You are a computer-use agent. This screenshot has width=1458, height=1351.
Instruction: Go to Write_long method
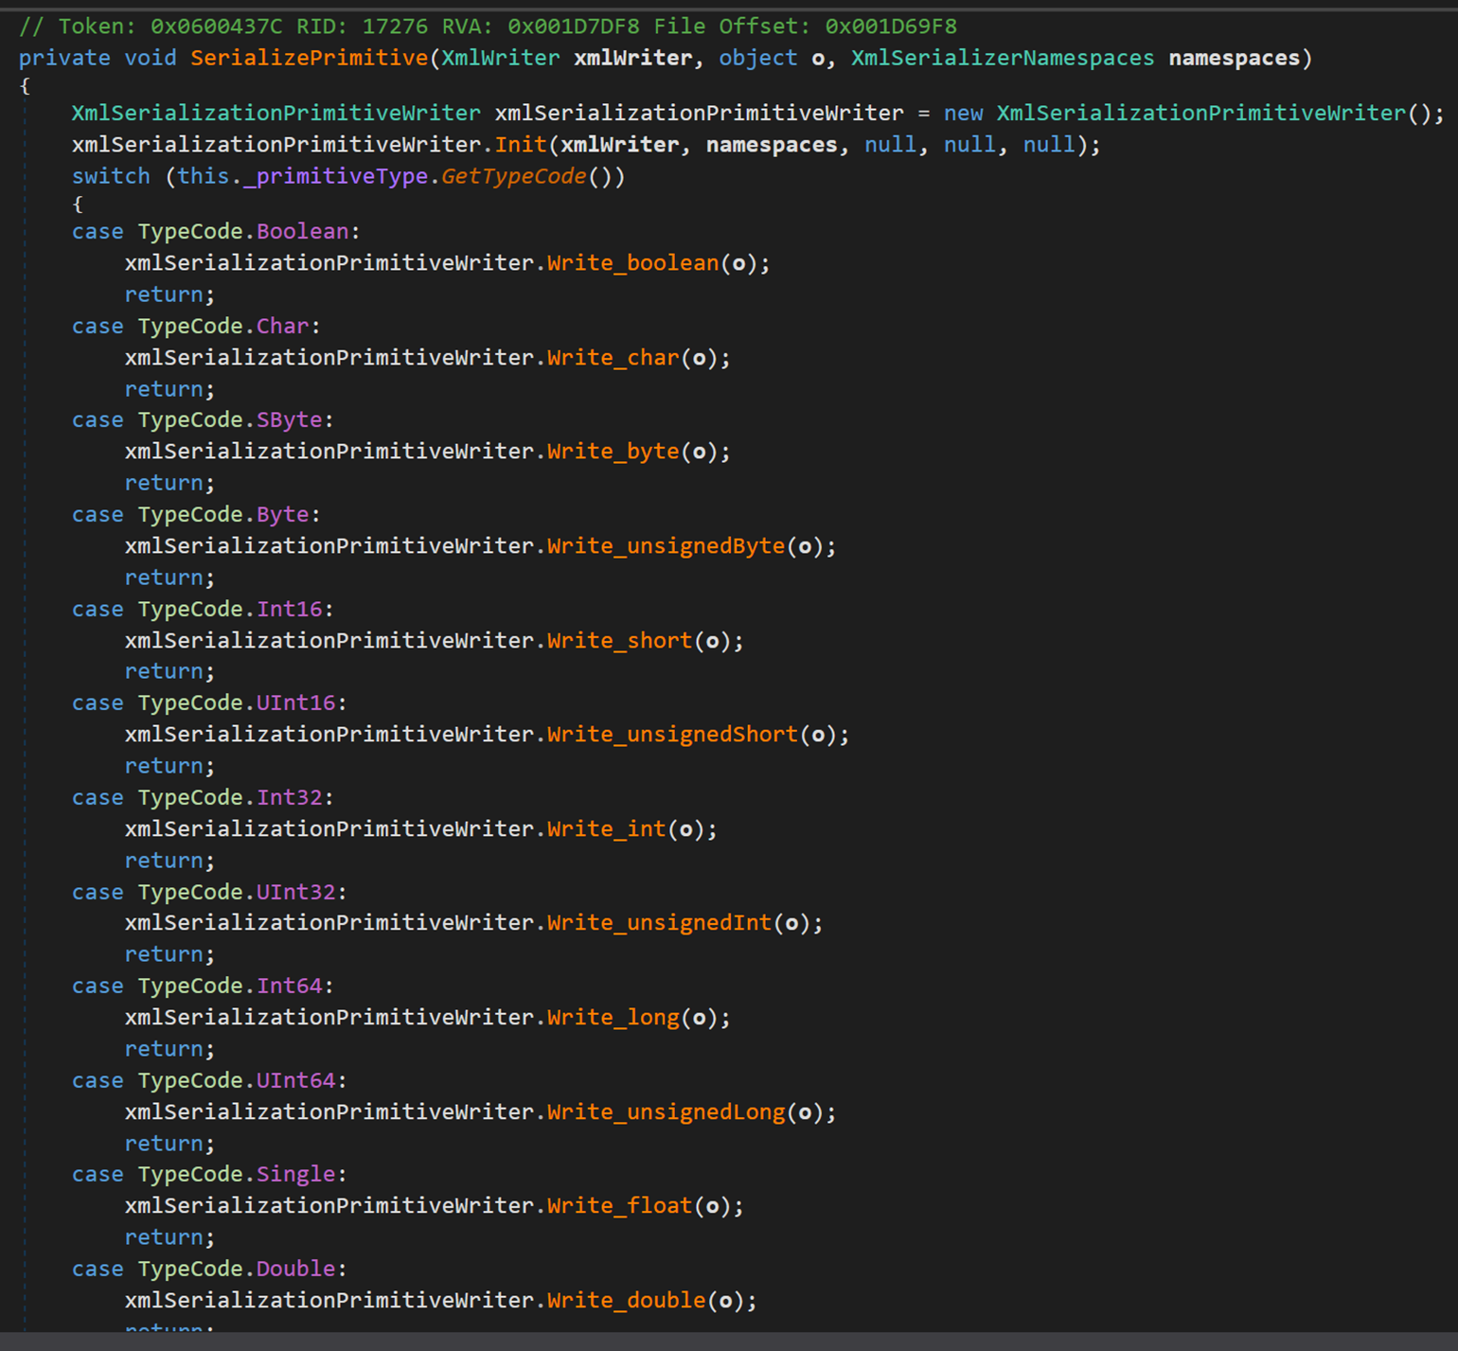(613, 1018)
